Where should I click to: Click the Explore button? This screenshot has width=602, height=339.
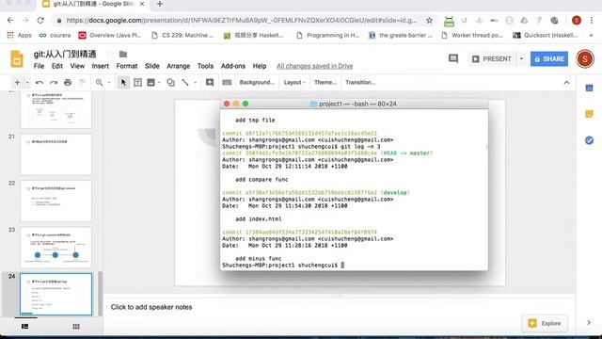[545, 323]
